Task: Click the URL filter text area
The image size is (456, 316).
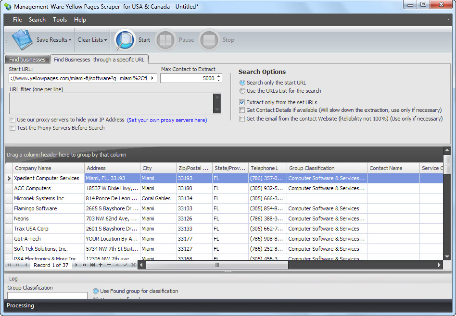Action: [x=111, y=103]
